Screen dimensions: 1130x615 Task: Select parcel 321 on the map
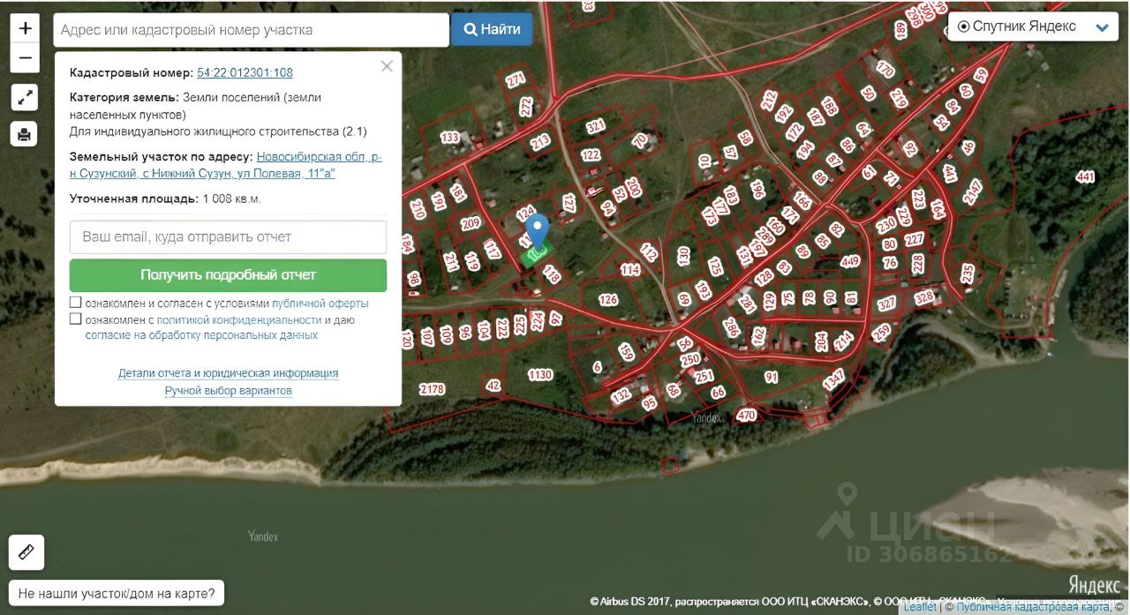click(596, 125)
